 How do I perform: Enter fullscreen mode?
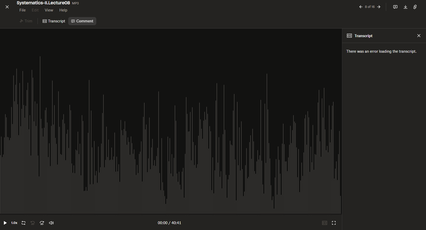tap(334, 223)
